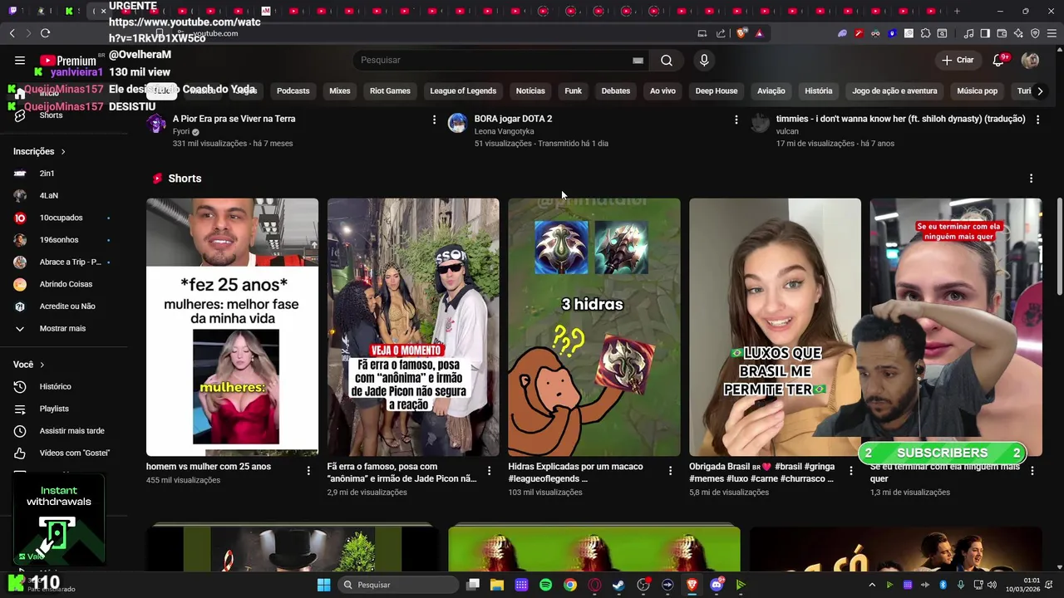
Task: Open the 196sonhos channel subscription
Action: pos(62,240)
